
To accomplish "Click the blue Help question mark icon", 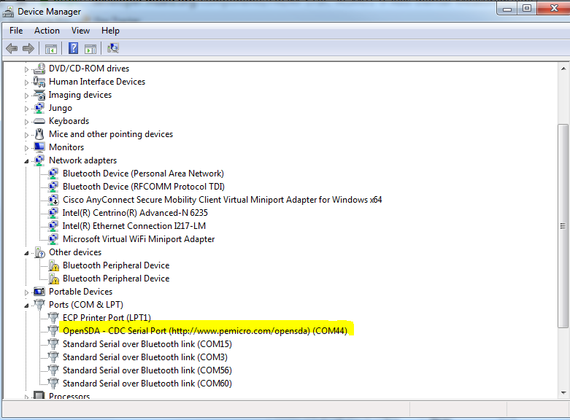I will [x=73, y=49].
